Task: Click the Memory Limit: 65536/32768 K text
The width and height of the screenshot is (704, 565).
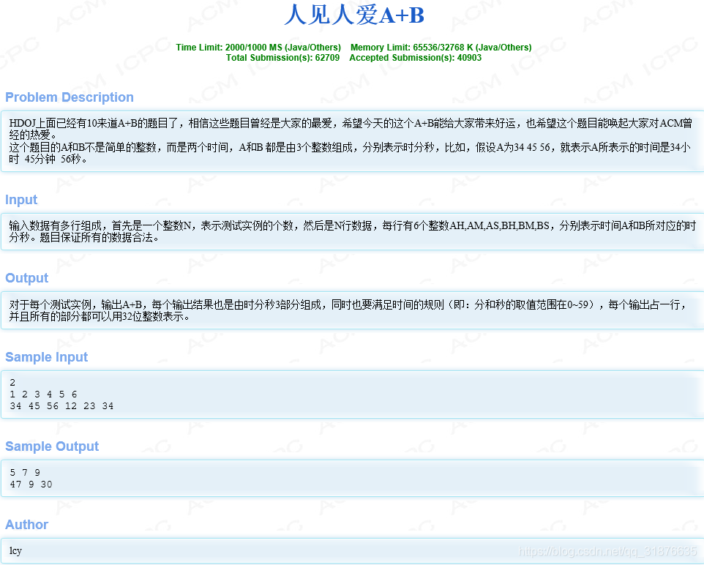Action: [x=441, y=47]
